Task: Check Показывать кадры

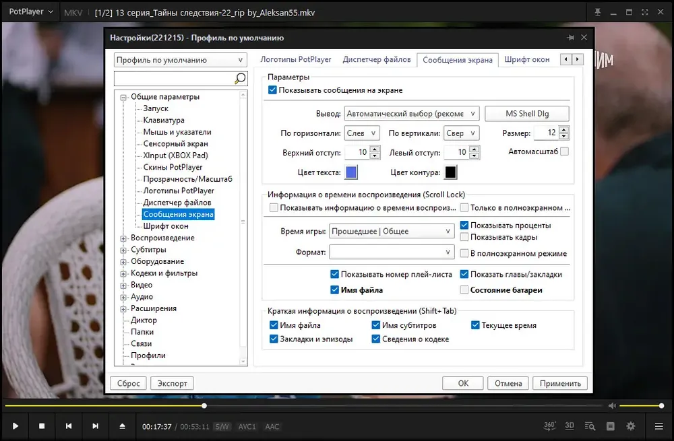Action: point(464,236)
